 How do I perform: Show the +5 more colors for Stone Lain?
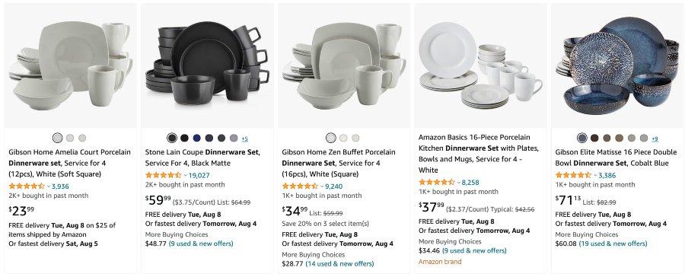[x=244, y=139]
